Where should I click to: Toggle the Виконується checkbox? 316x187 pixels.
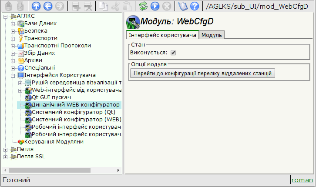coord(173,53)
